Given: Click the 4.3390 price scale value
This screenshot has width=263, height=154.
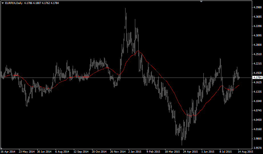Looking at the screenshot, I should tap(258, 26).
